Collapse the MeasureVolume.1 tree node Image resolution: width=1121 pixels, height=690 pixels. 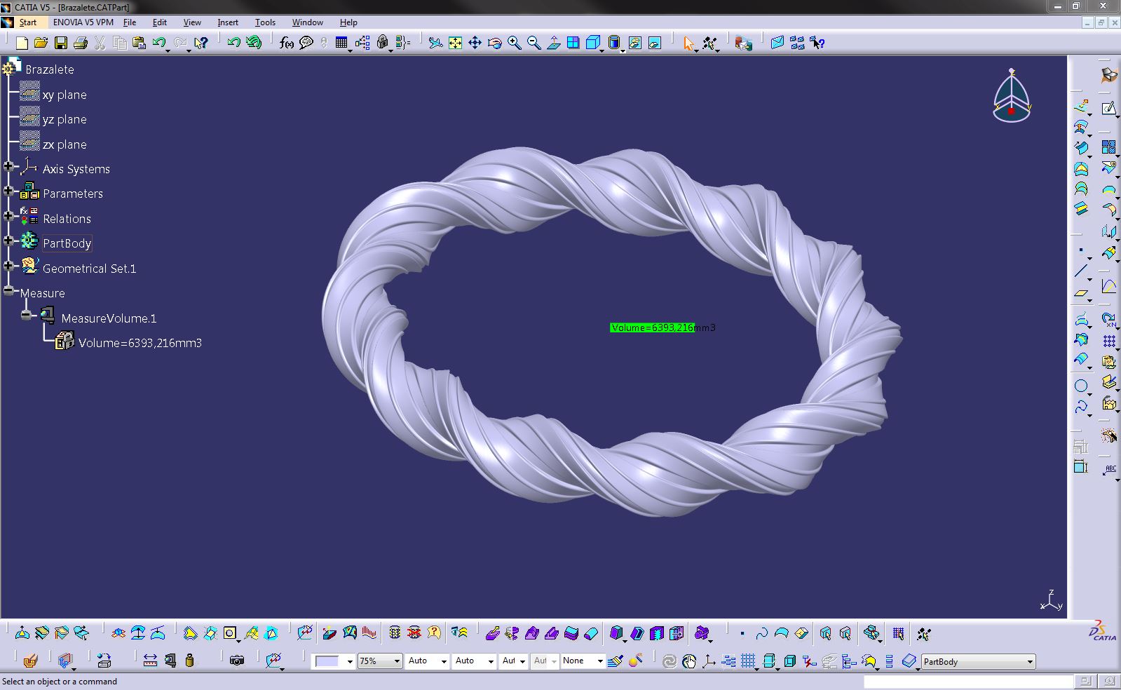(x=27, y=316)
